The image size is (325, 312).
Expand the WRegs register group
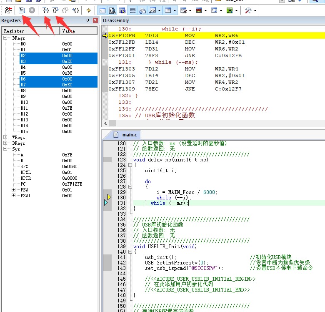5,137
